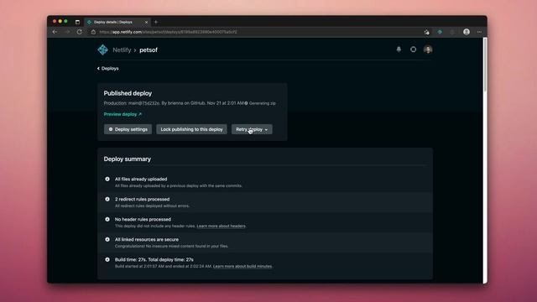This screenshot has height=302, width=537.
Task: Open the petsof site breadcrumb
Action: (149, 50)
